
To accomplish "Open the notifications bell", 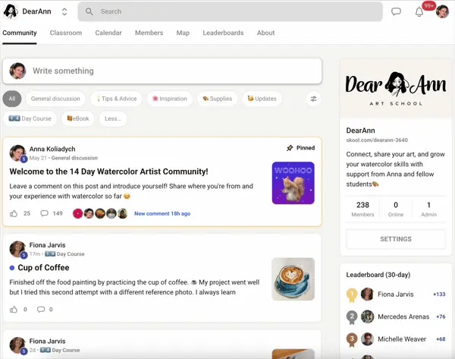I will (419, 11).
